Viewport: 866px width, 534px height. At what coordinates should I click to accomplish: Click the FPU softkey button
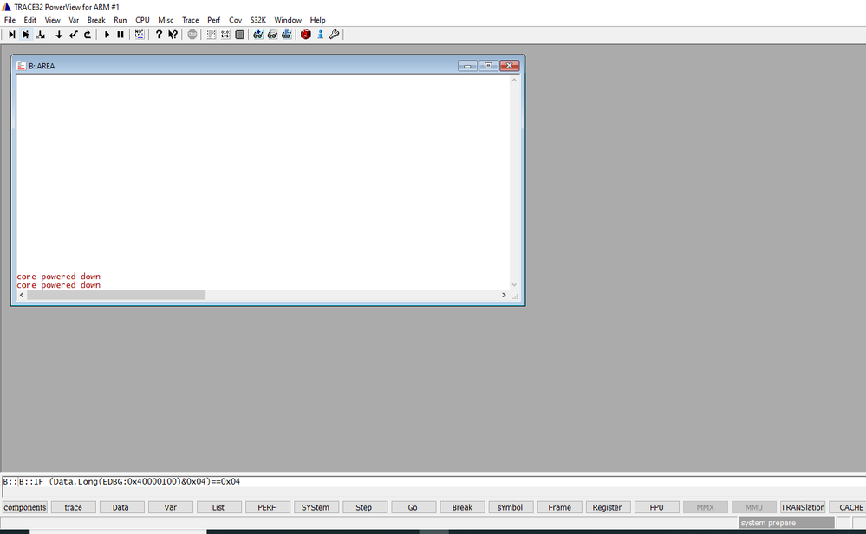tap(657, 507)
